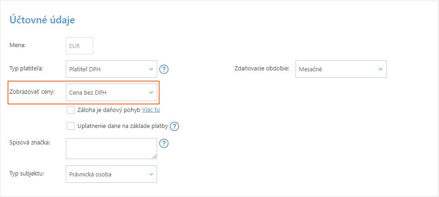439x197 pixels.
Task: Click the Mena field showing EUR
Action: coord(79,46)
